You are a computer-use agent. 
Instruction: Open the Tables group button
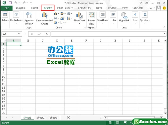tap(5, 18)
